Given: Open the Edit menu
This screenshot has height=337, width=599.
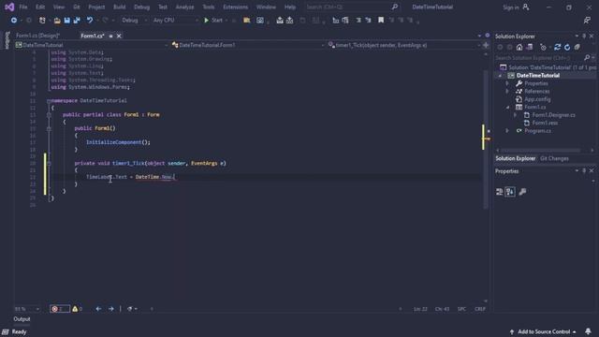Looking at the screenshot, I should (40, 7).
